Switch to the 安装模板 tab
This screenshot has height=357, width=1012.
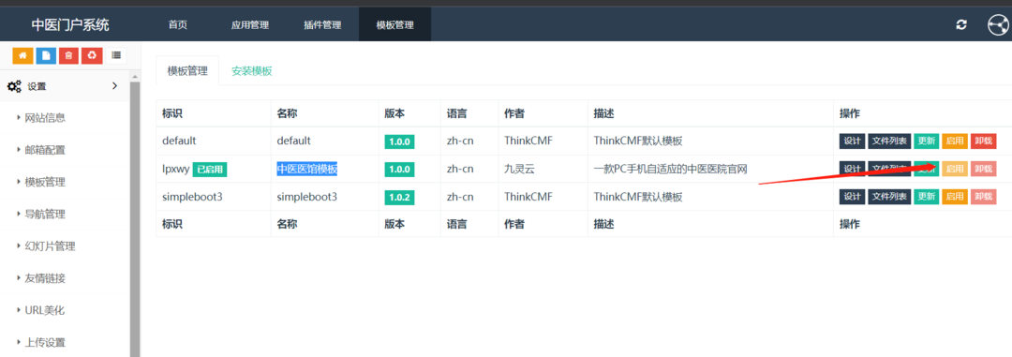[x=252, y=71]
